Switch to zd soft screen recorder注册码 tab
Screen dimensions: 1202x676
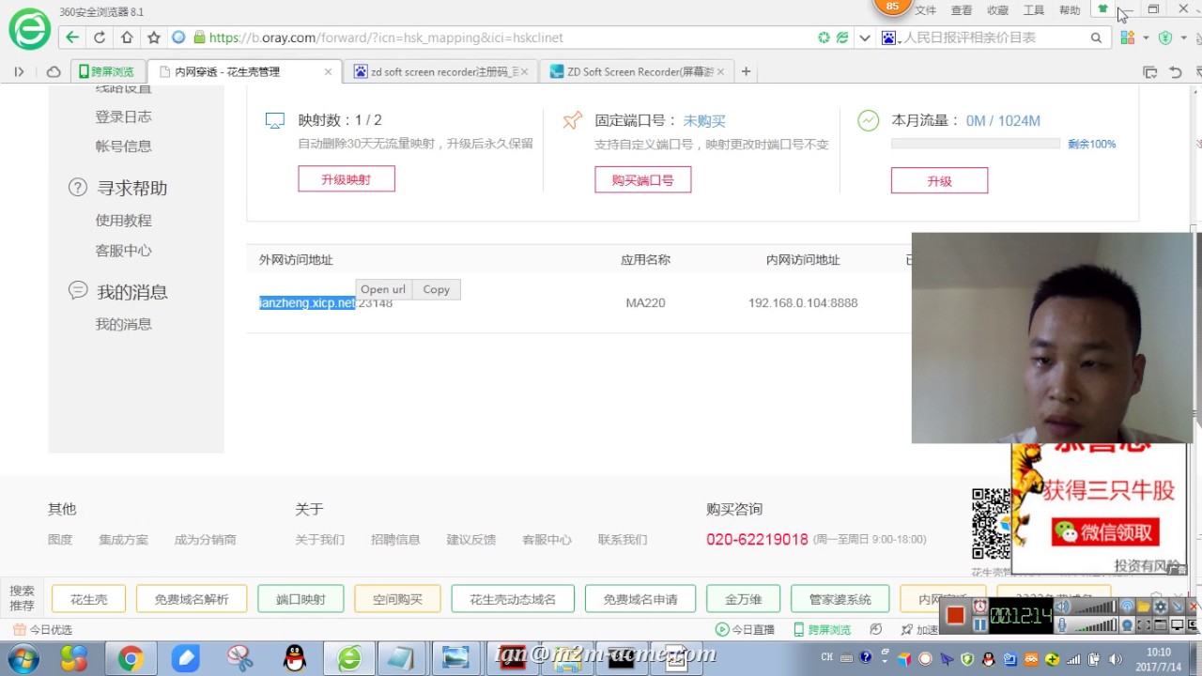(442, 71)
